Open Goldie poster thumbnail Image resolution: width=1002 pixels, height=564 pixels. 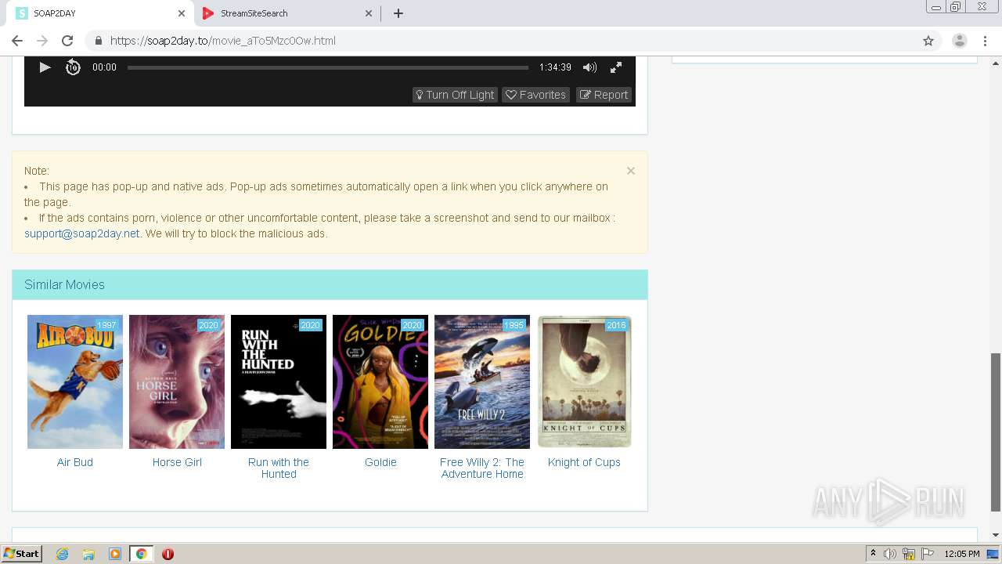380,381
